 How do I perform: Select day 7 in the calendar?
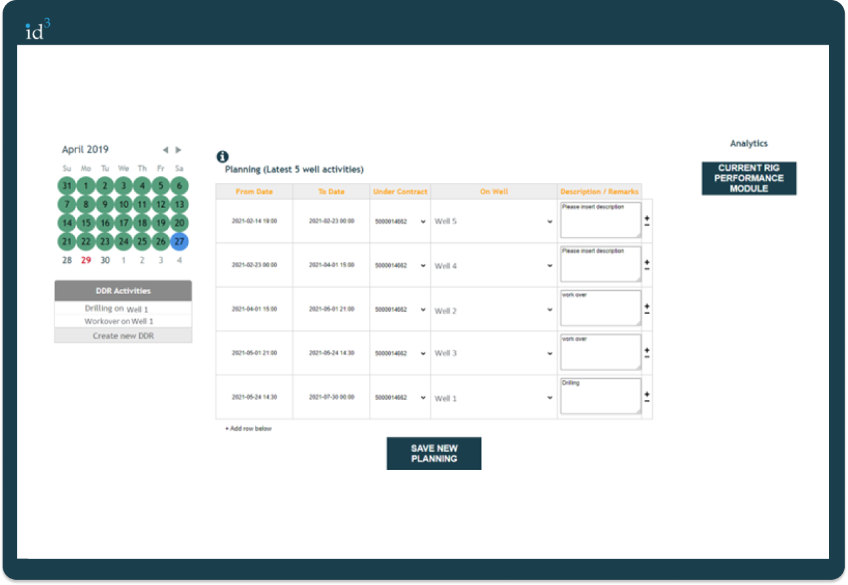[x=67, y=204]
